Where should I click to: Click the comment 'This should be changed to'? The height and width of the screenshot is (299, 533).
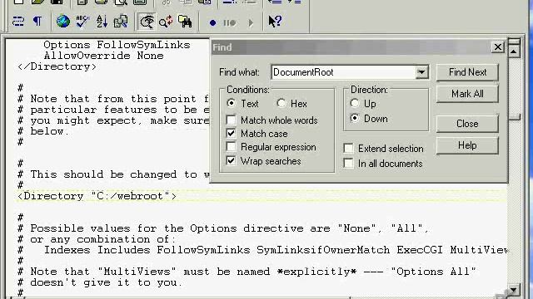click(113, 174)
